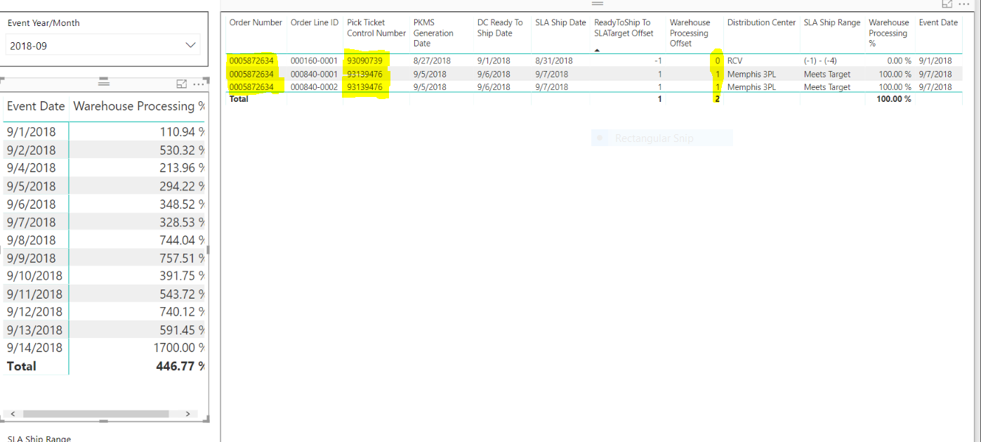Click the 446.77 % total value
The image size is (981, 442).
tap(180, 365)
